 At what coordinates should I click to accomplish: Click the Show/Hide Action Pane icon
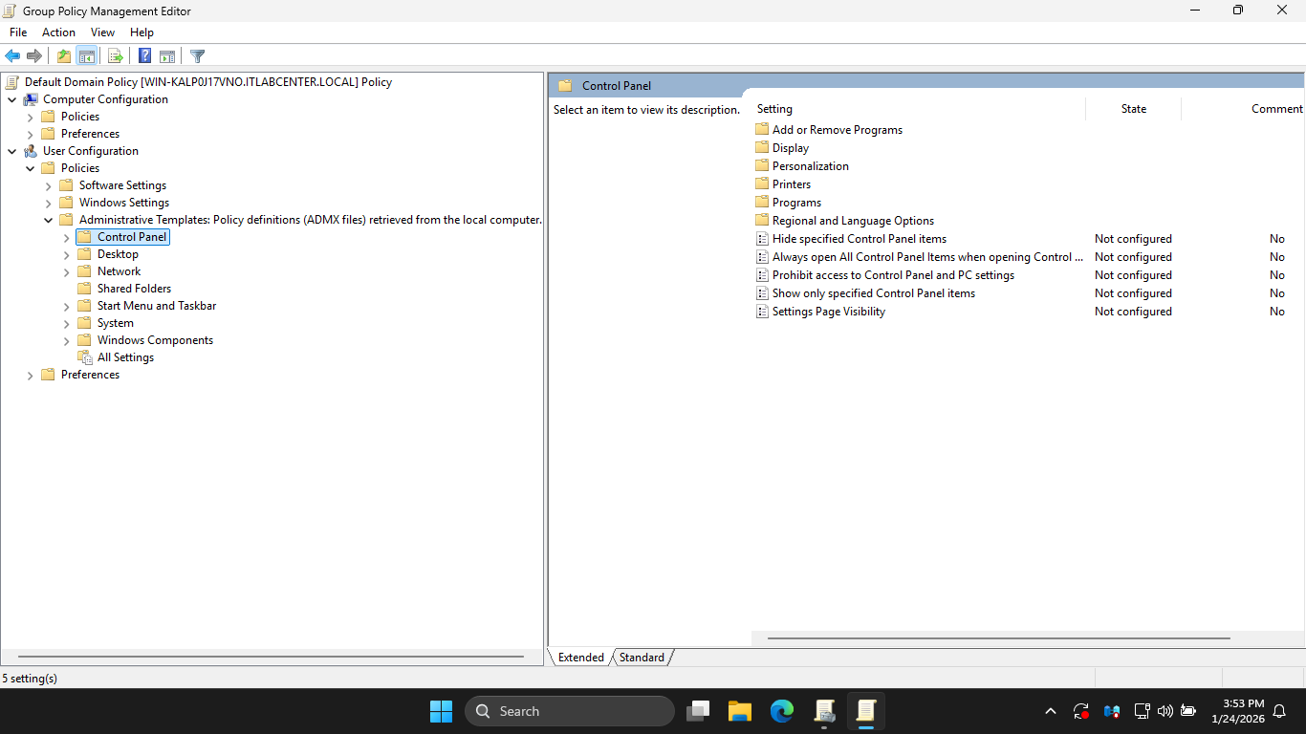167,56
